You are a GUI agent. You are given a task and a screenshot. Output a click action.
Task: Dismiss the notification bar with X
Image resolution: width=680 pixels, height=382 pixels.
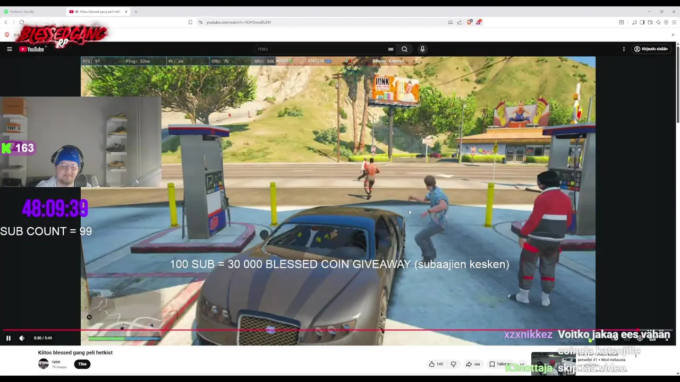coord(673,35)
